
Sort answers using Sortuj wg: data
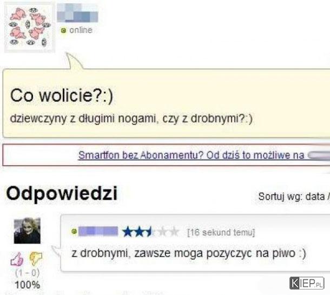[294, 196]
